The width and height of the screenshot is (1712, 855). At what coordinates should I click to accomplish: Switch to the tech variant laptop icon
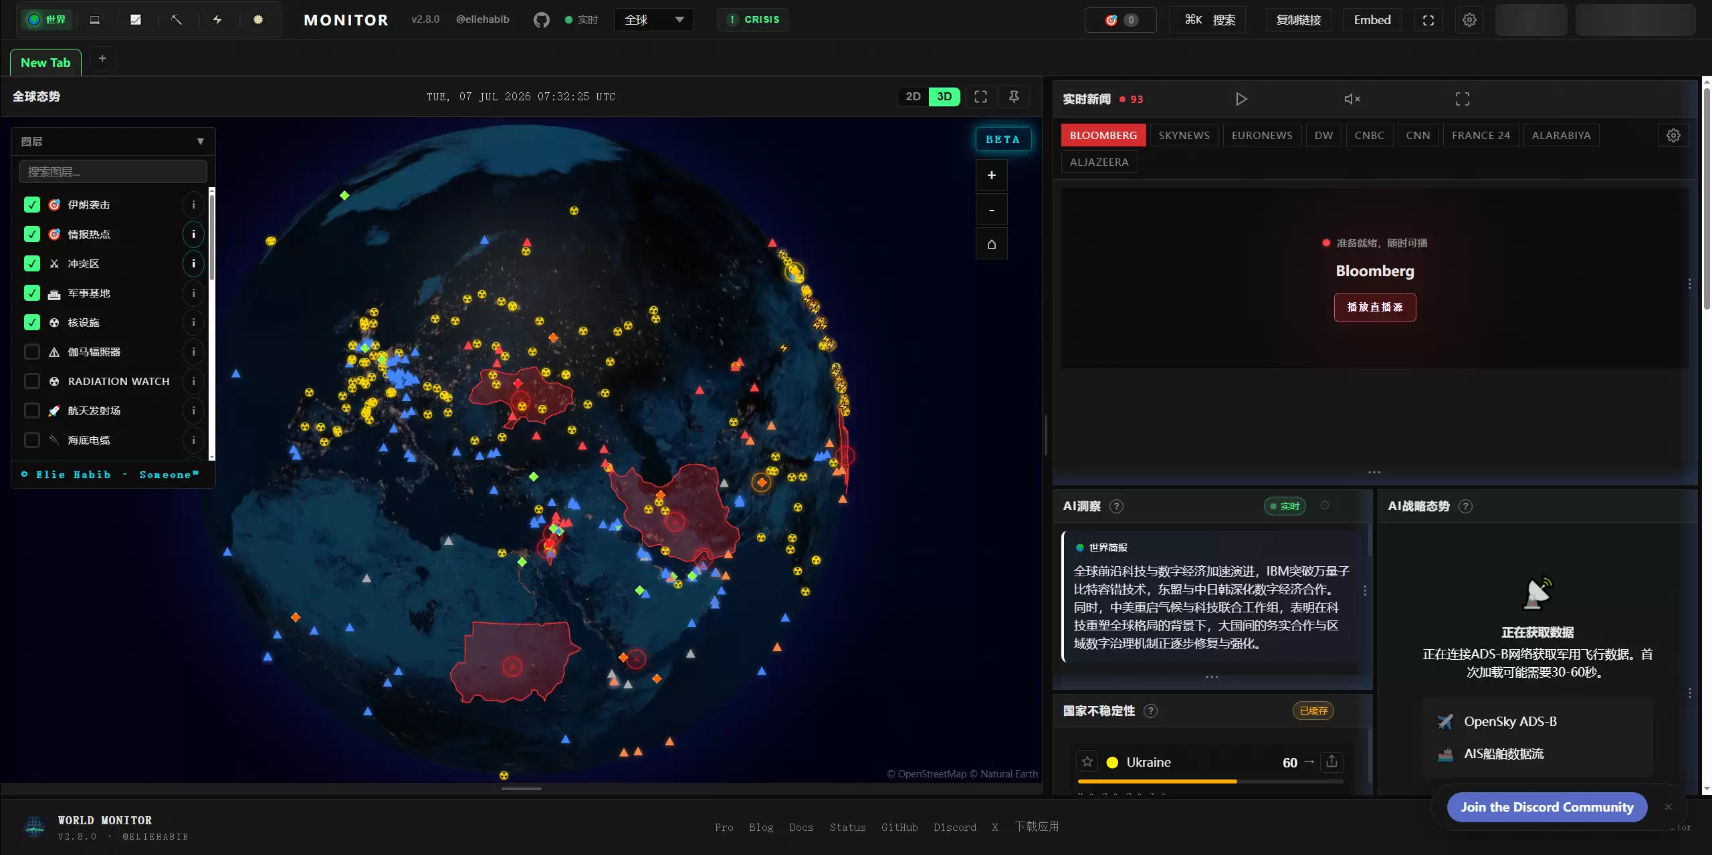click(95, 20)
